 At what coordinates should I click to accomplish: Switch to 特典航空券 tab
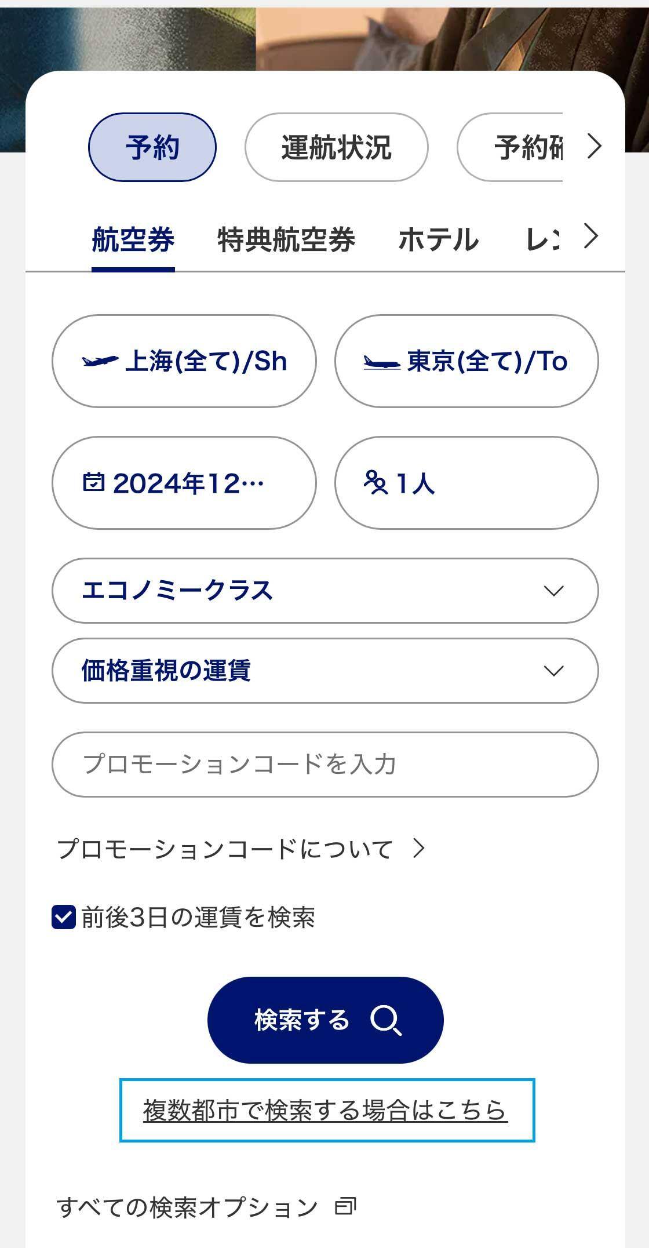(286, 239)
